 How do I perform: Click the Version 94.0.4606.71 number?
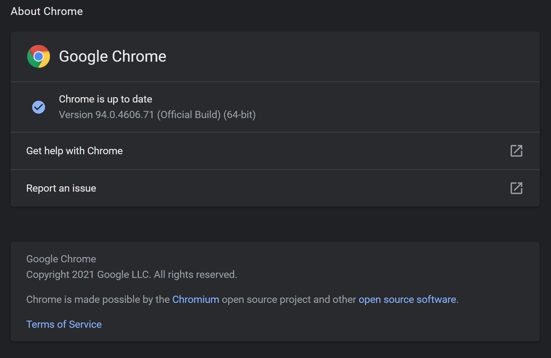(125, 115)
